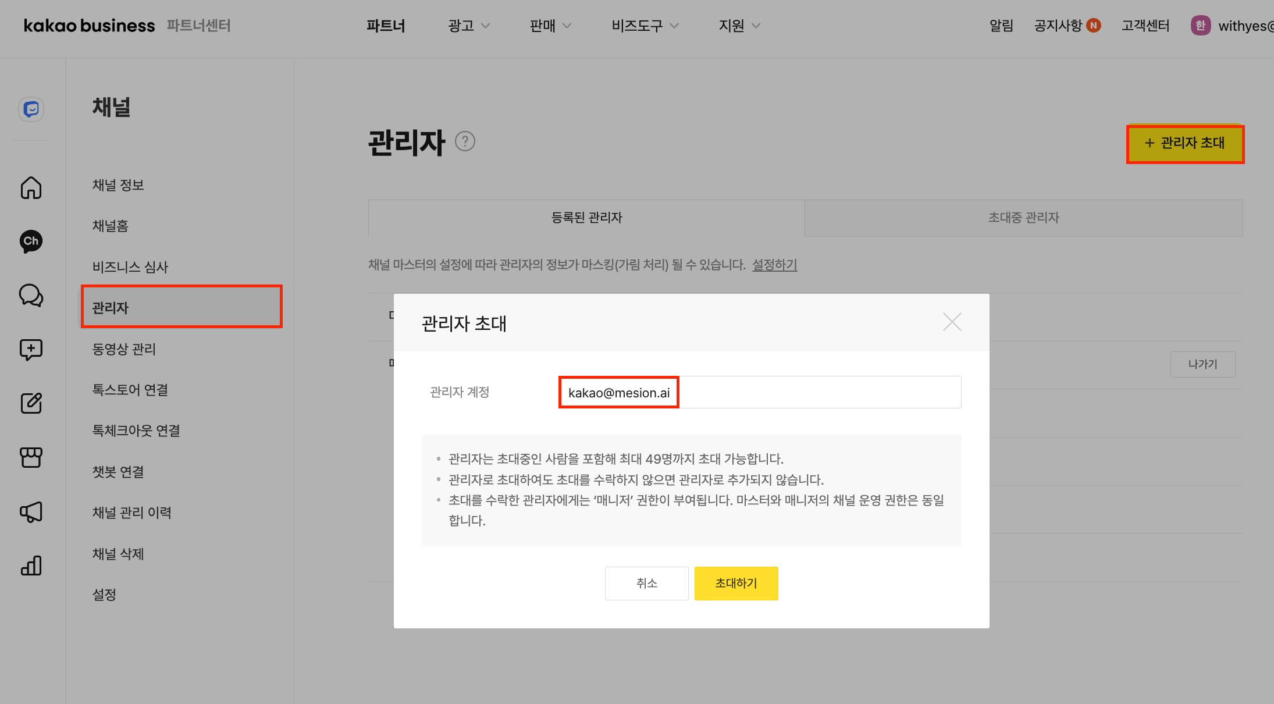This screenshot has width=1274, height=704.
Task: Open the statistics bar chart icon in sidebar
Action: (x=31, y=566)
